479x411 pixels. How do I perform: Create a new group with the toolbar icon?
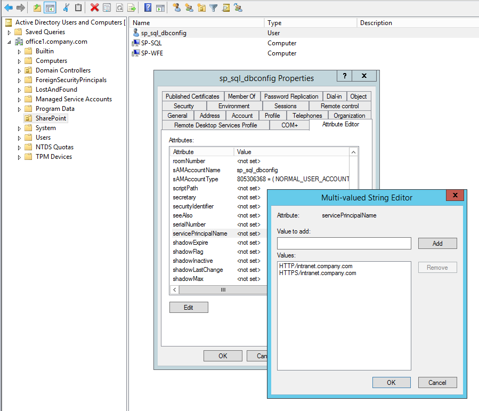(x=189, y=7)
